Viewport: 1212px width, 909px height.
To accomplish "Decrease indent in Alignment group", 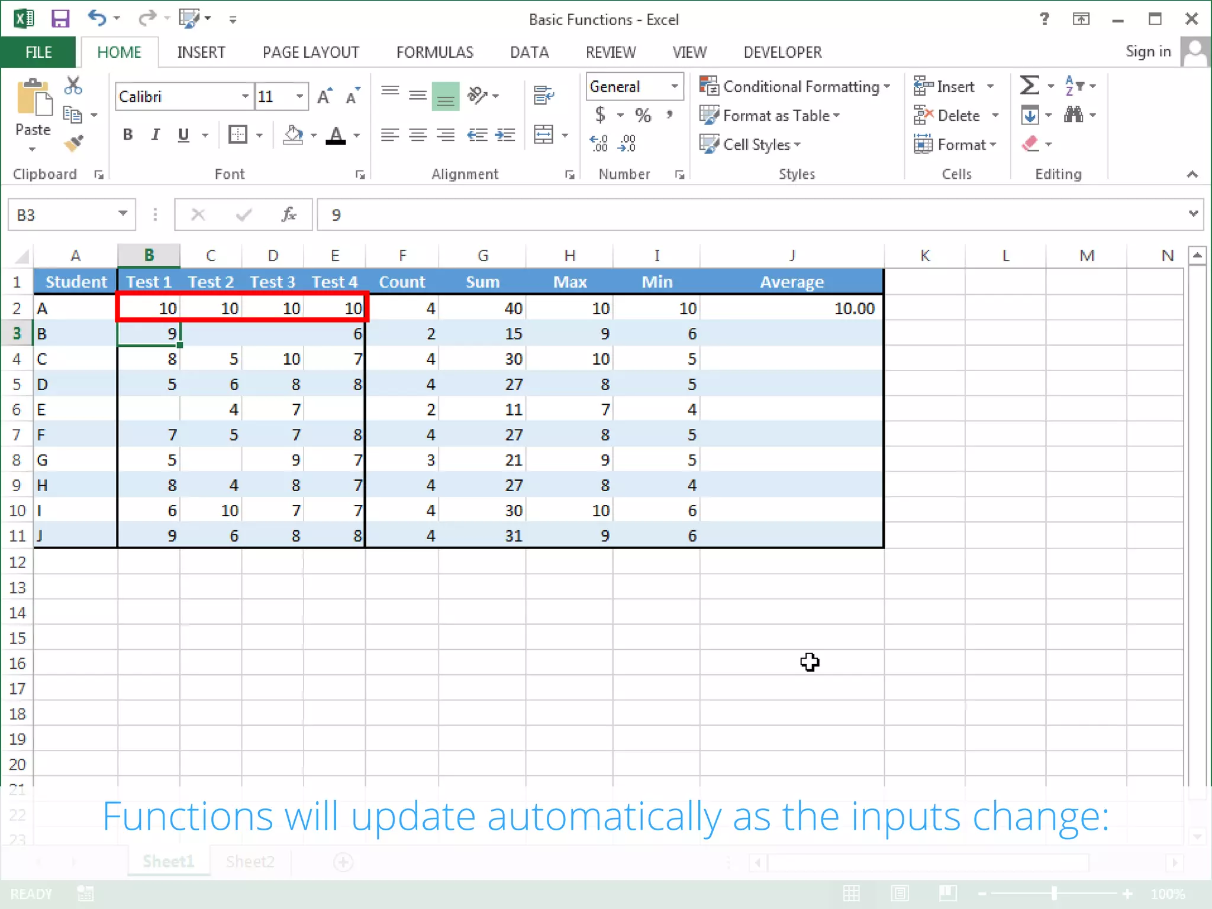I will pyautogui.click(x=477, y=135).
